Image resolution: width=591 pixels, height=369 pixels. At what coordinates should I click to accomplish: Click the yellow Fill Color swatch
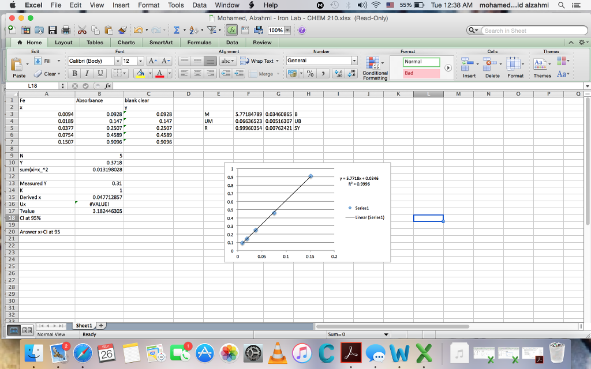pos(140,73)
